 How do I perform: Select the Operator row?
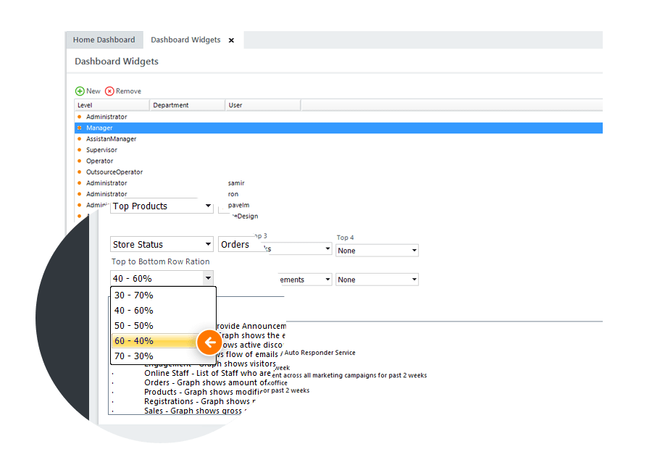338,161
